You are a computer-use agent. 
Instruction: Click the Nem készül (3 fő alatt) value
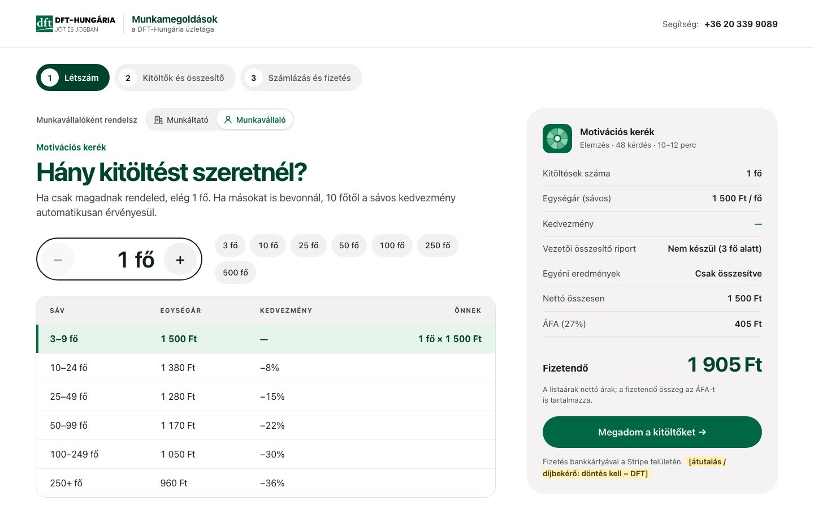[x=715, y=249]
